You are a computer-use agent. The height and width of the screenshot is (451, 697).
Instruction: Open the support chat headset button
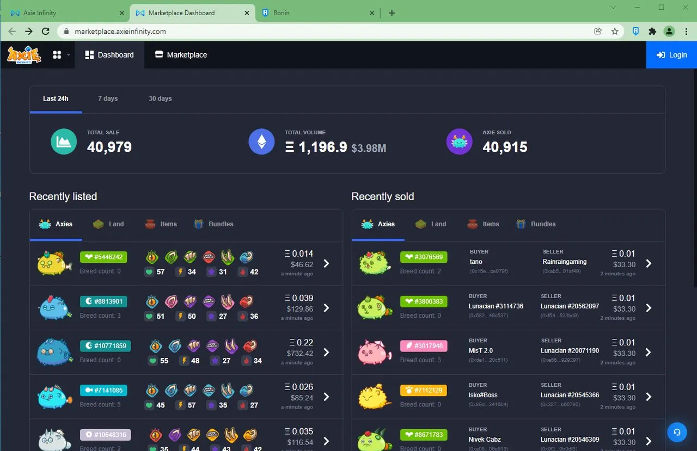point(677,433)
